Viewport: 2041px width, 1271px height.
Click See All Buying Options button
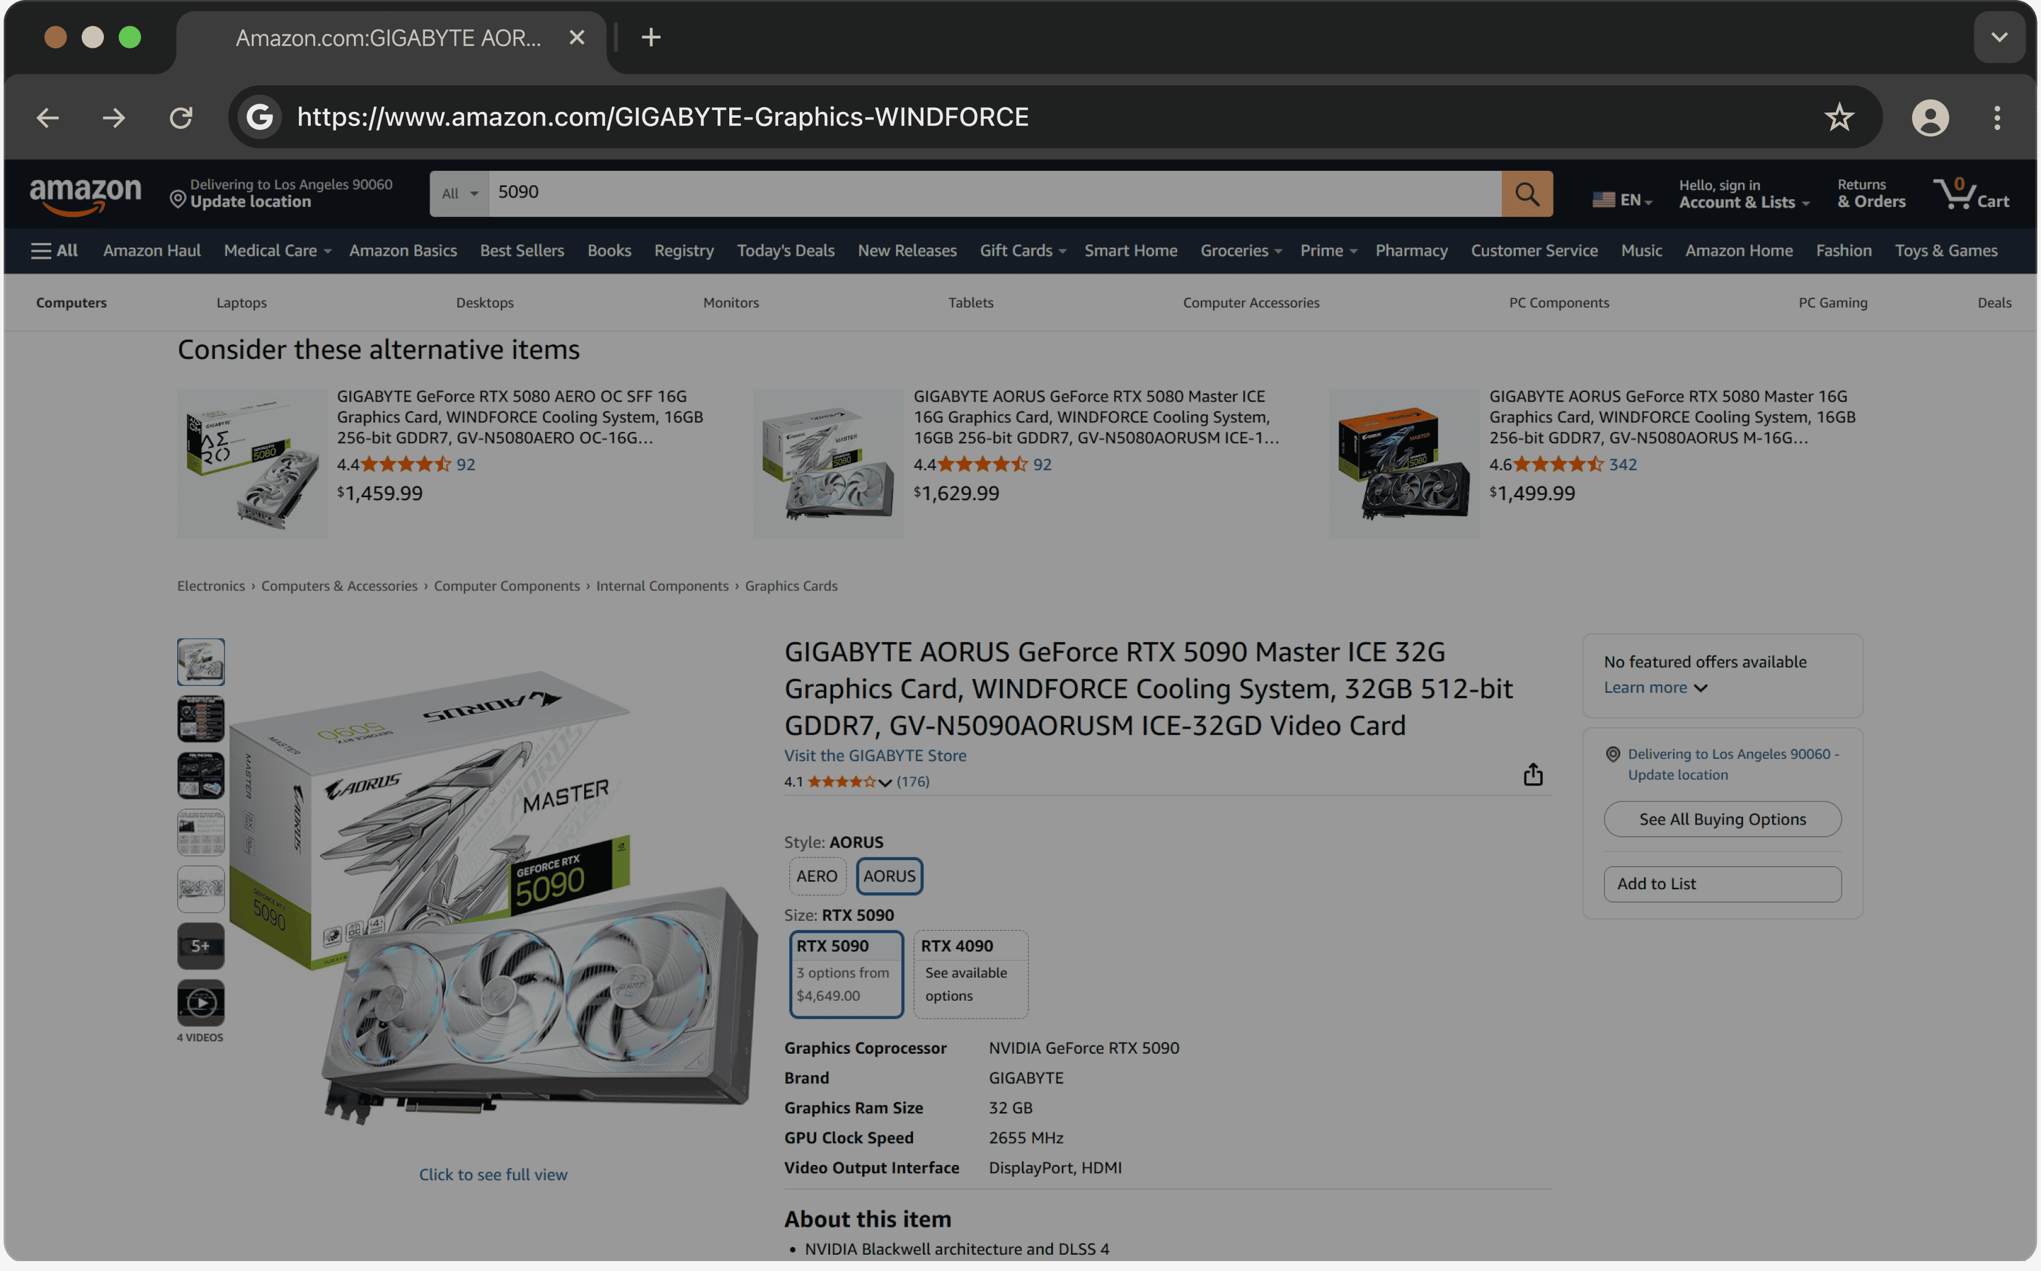(1722, 819)
